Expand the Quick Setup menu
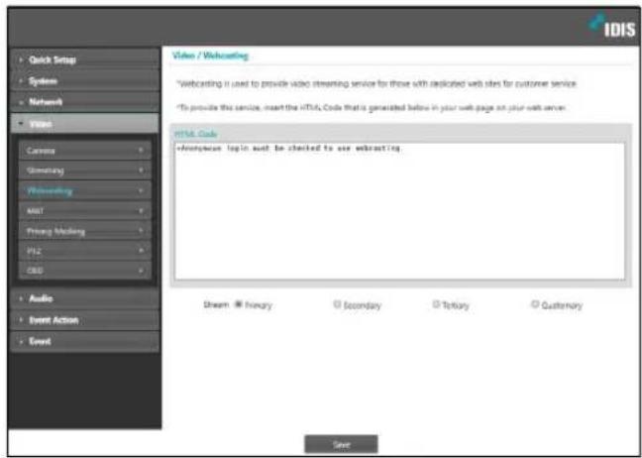 click(x=85, y=59)
